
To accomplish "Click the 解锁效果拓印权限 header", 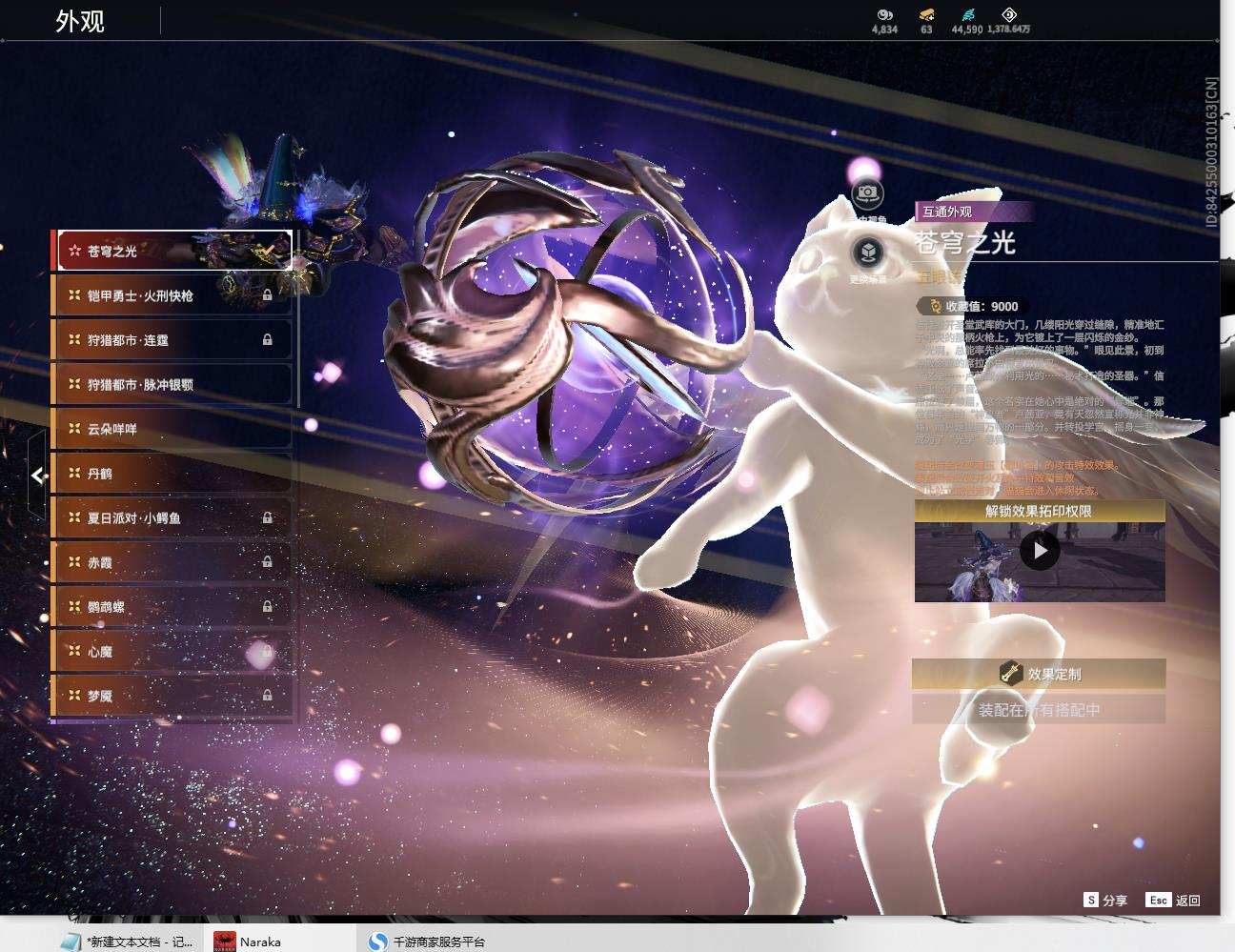I will [x=1039, y=512].
